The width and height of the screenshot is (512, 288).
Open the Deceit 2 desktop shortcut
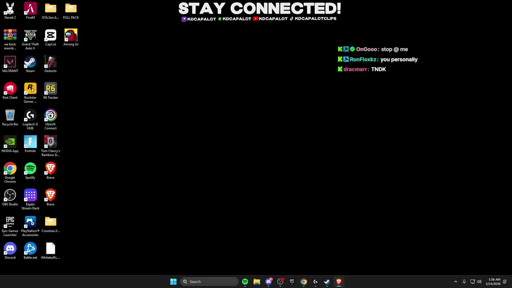click(x=10, y=11)
